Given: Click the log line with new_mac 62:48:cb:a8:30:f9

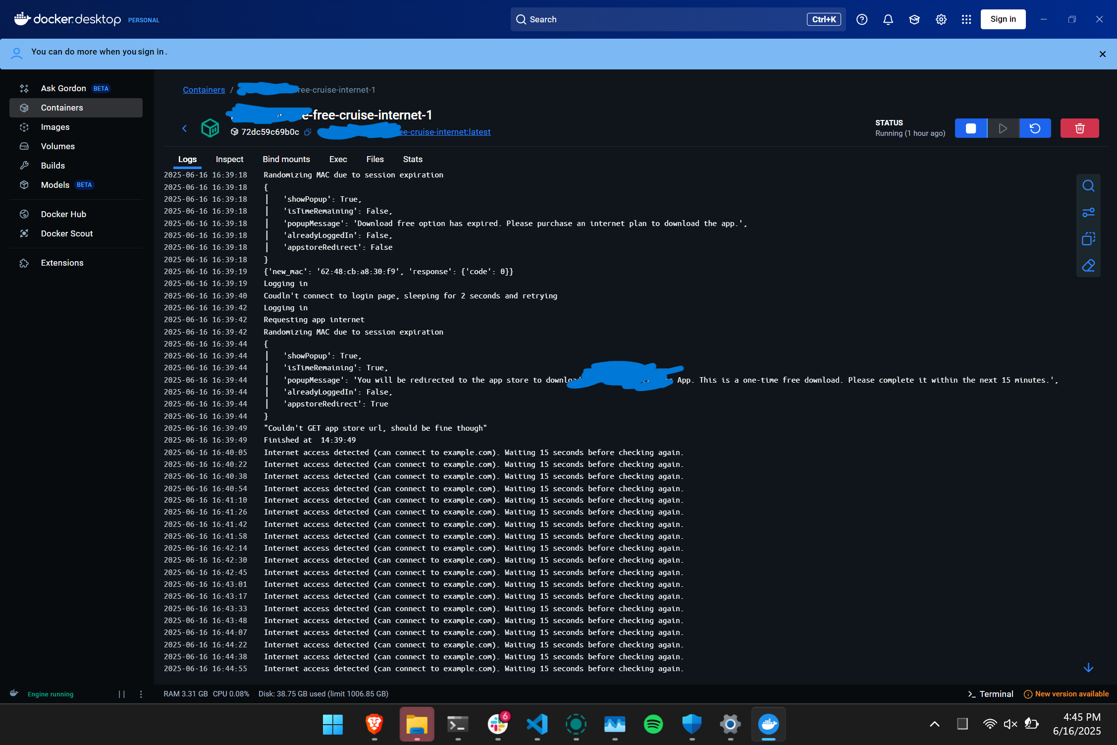Looking at the screenshot, I should click(x=388, y=271).
